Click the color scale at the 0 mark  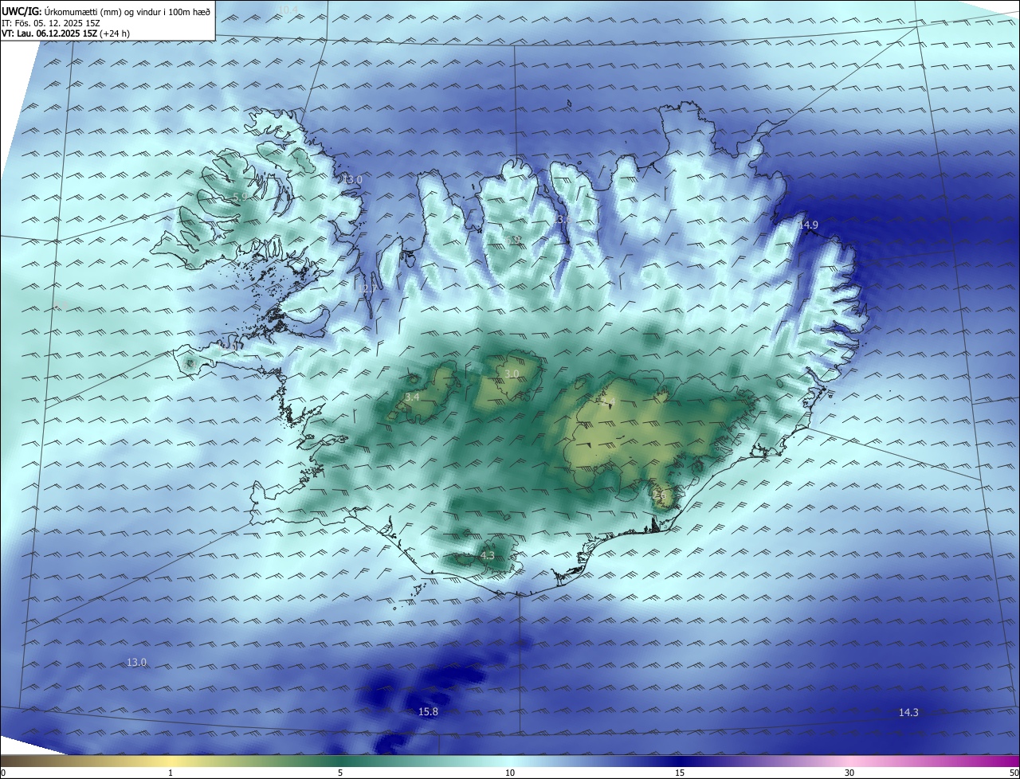[x=2, y=773]
